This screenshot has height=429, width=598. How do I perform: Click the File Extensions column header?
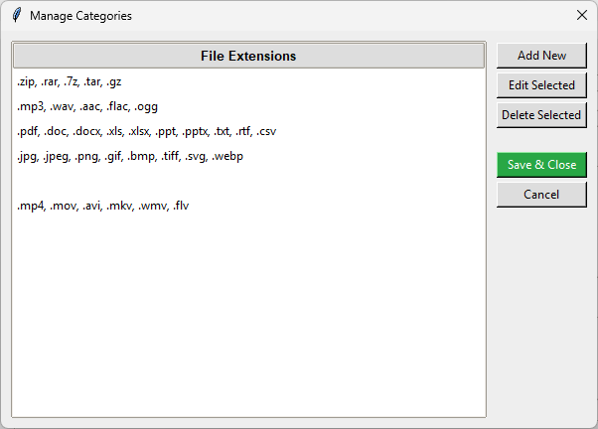click(248, 56)
